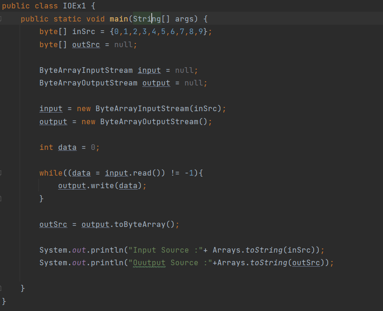Click the while keyword
The image size is (383, 311).
pos(51,173)
